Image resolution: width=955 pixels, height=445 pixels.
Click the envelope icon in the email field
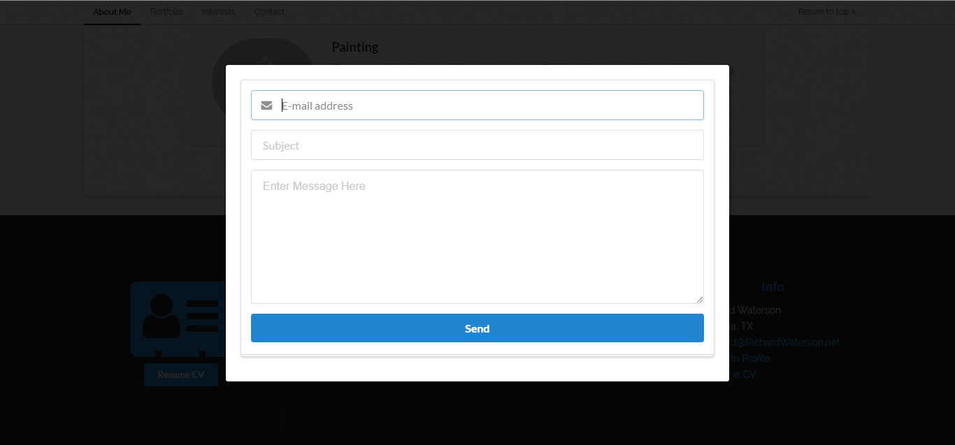point(266,105)
